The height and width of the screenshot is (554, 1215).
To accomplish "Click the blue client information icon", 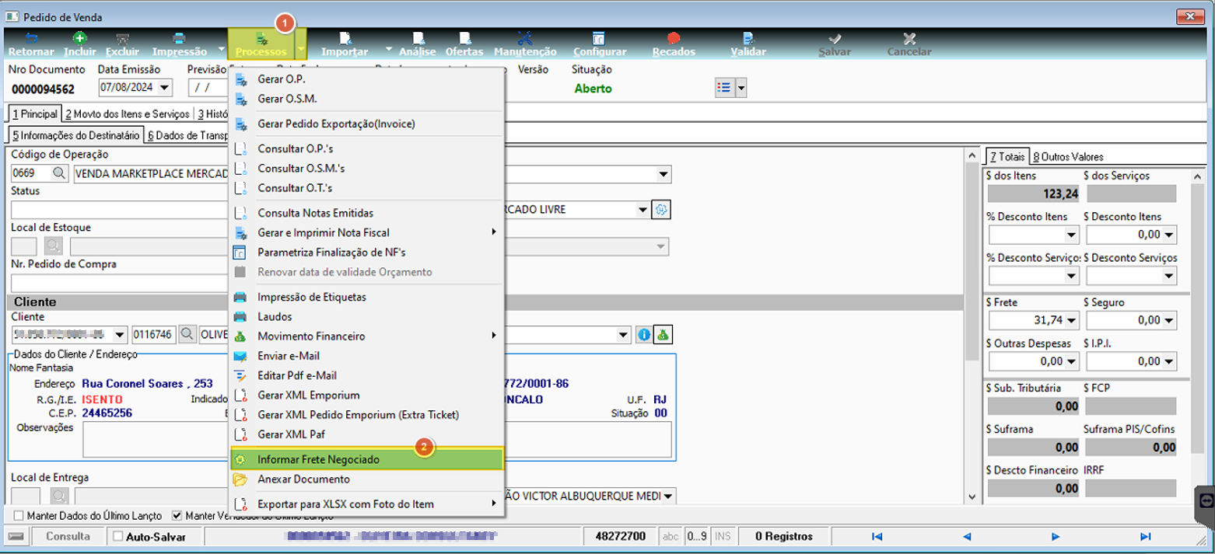I will [x=643, y=335].
